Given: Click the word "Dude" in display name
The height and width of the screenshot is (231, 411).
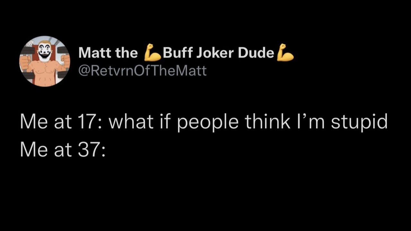Looking at the screenshot, I should [256, 53].
